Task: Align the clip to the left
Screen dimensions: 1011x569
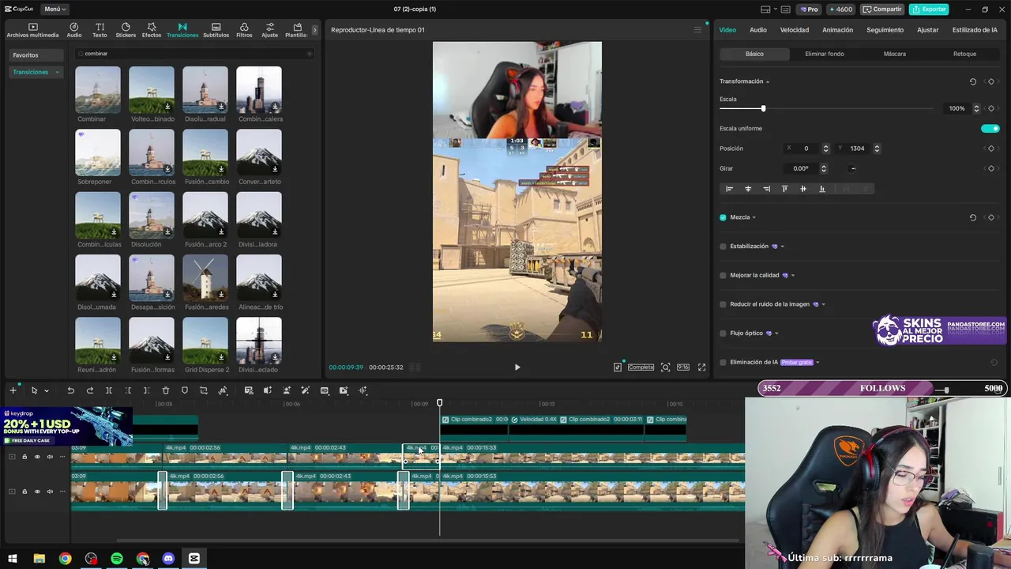Action: 729,189
